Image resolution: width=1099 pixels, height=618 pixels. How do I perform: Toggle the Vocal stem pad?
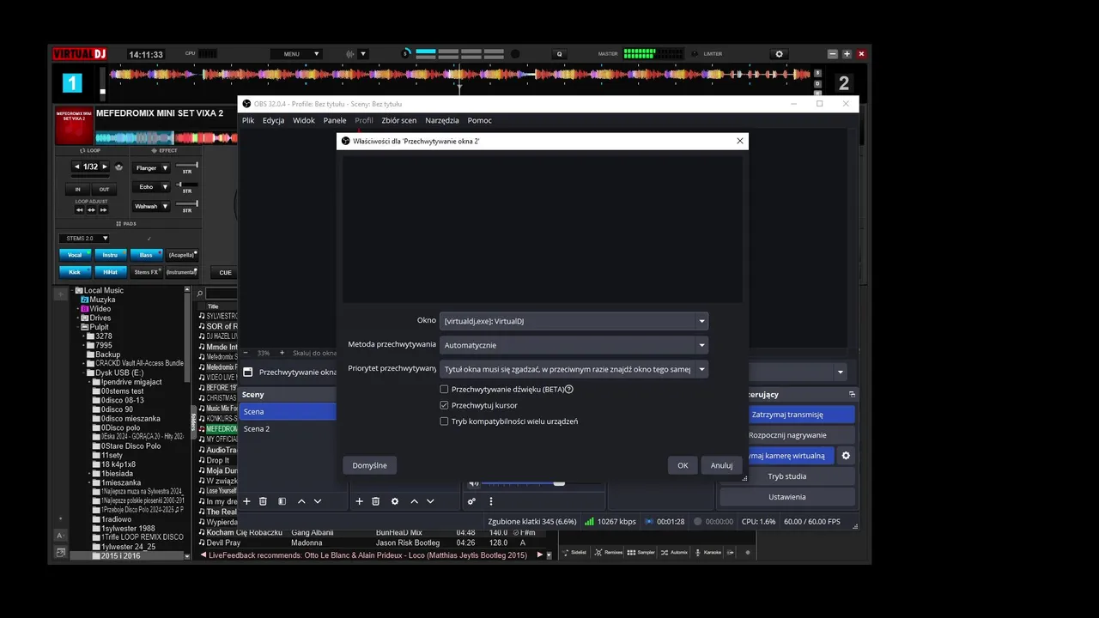tap(75, 255)
